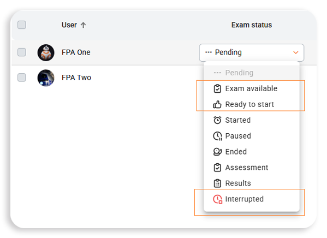Collapse the Pending status dropdown
The image size is (327, 238).
click(252, 52)
